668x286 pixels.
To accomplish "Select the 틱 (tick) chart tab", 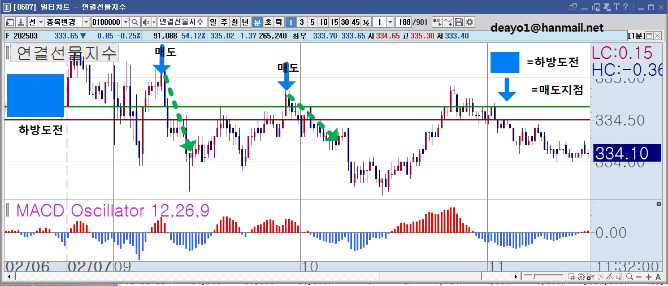I will click(x=279, y=22).
